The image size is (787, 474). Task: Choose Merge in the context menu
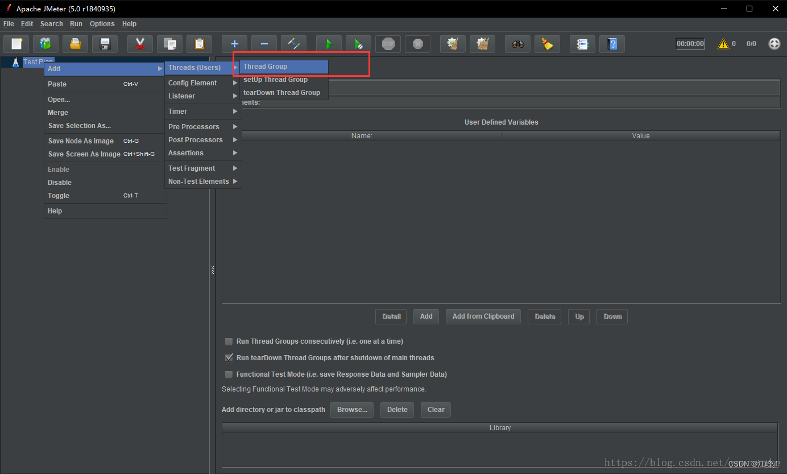(105, 113)
